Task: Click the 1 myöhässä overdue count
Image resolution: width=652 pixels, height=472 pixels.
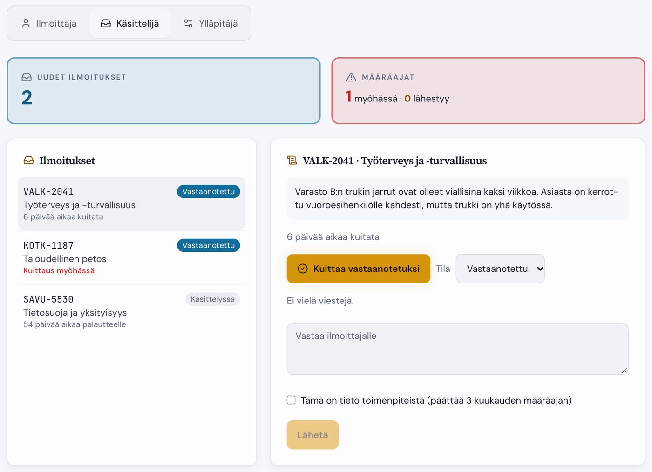Action: coord(372,97)
